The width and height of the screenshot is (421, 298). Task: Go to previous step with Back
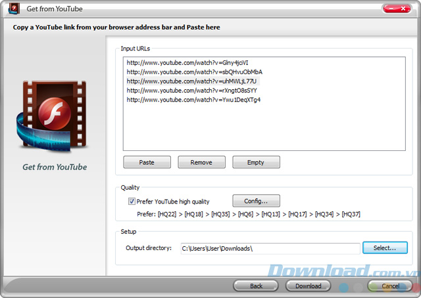tap(256, 286)
